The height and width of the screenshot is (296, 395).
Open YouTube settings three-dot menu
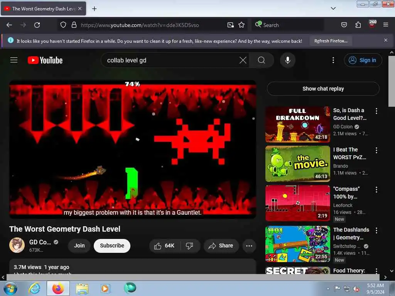(333, 60)
